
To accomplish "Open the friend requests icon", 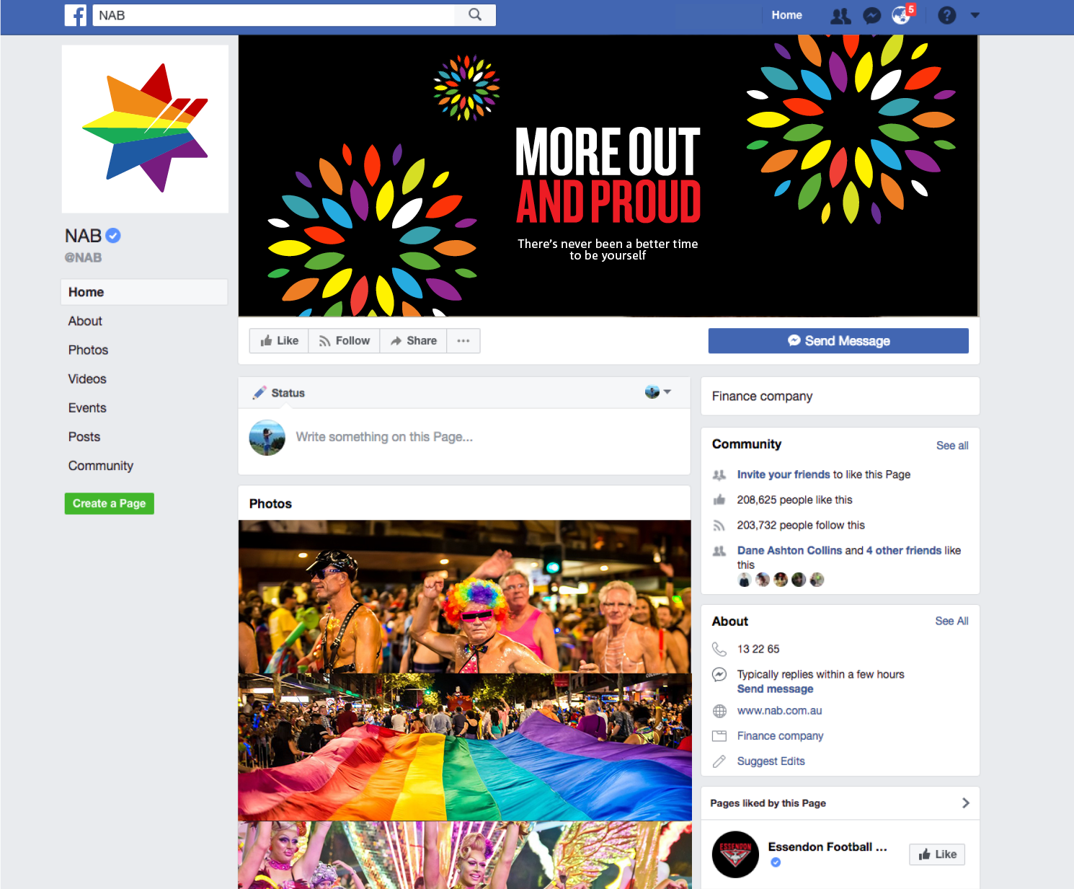I will pos(840,16).
